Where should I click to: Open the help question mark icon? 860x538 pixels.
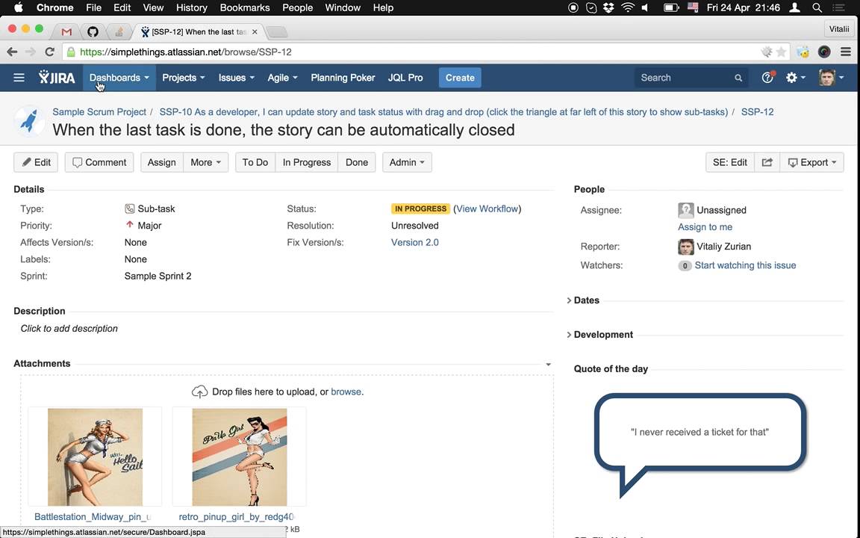pyautogui.click(x=767, y=78)
